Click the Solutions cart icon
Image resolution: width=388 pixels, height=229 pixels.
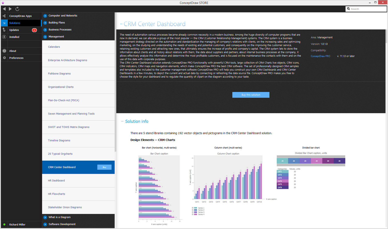pyautogui.click(x=4, y=23)
